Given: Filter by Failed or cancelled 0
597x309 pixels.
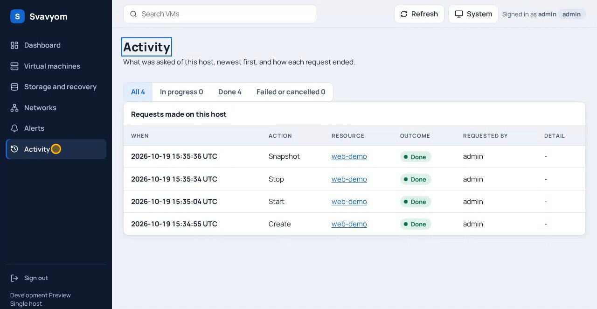Looking at the screenshot, I should pos(291,92).
